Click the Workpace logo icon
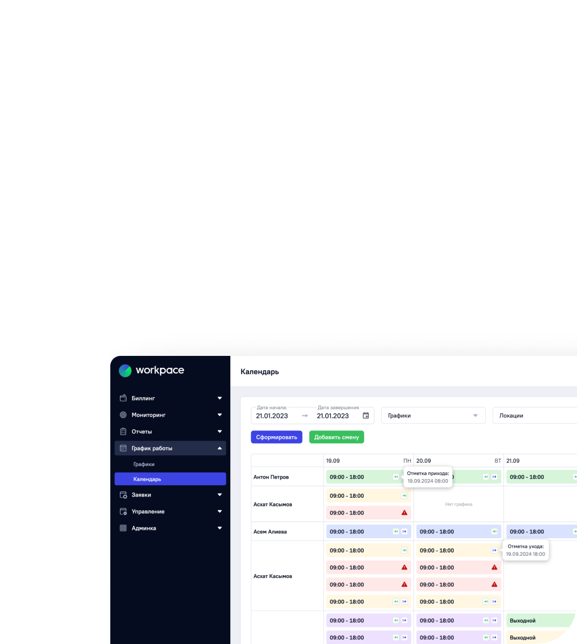The height and width of the screenshot is (644, 577). [x=125, y=371]
